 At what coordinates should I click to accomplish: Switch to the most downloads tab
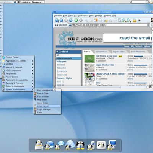click(138, 52)
